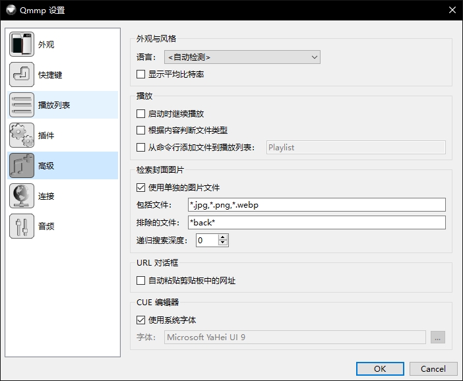Image resolution: width=463 pixels, height=381 pixels.
Task: Enable 自动粘贴剪贴板中的网址 checkbox
Action: (x=141, y=280)
